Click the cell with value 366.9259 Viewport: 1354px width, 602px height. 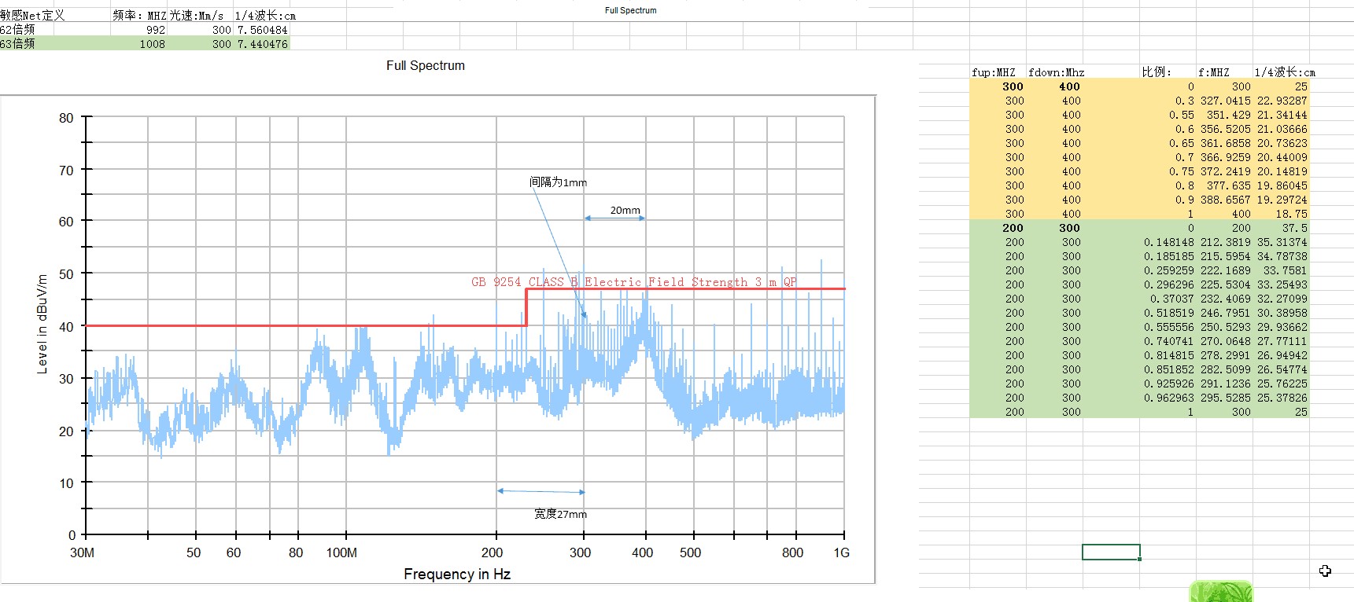click(x=1225, y=157)
